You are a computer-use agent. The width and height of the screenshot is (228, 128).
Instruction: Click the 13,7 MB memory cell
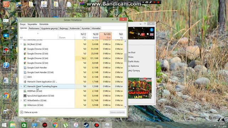point(93,100)
